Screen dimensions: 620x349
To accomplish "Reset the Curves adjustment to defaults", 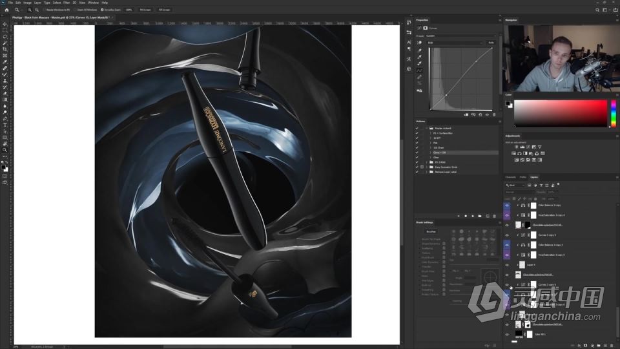I will [480, 115].
